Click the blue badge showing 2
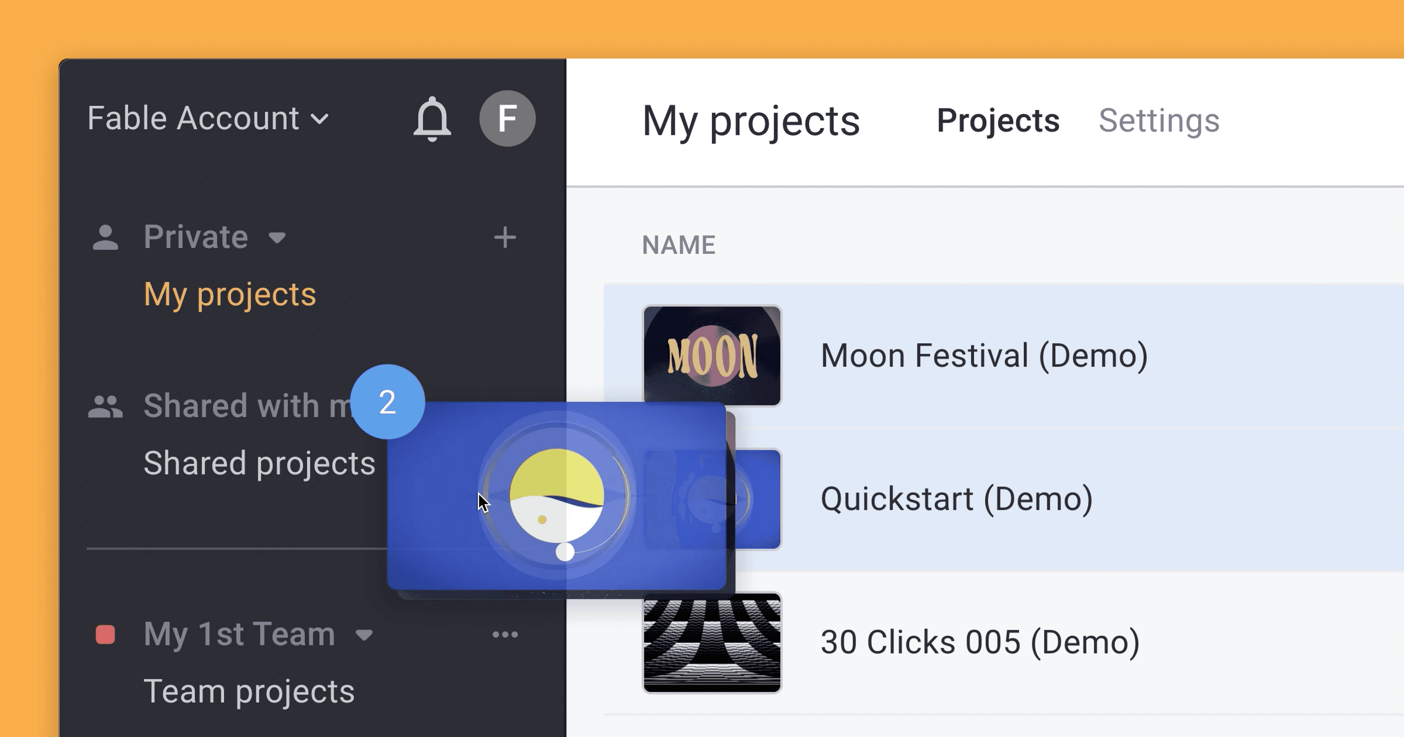 pos(387,402)
